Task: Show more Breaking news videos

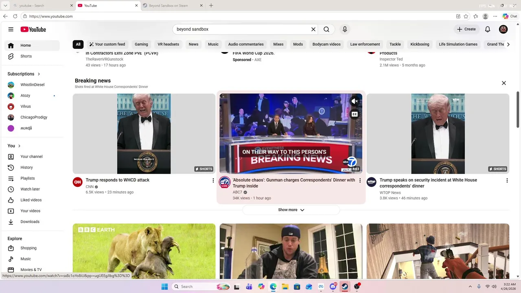Action: tap(291, 210)
